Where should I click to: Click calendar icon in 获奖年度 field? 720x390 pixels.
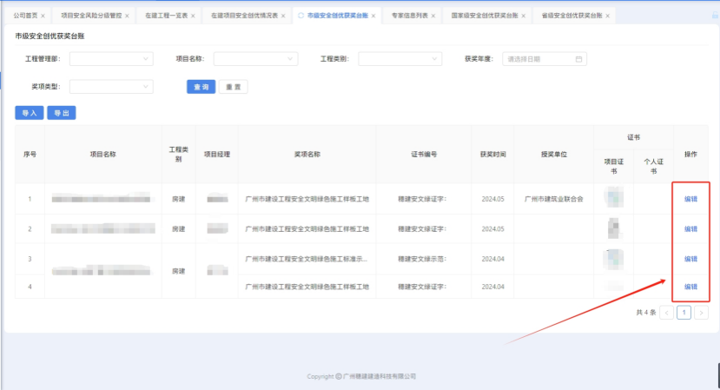click(579, 59)
